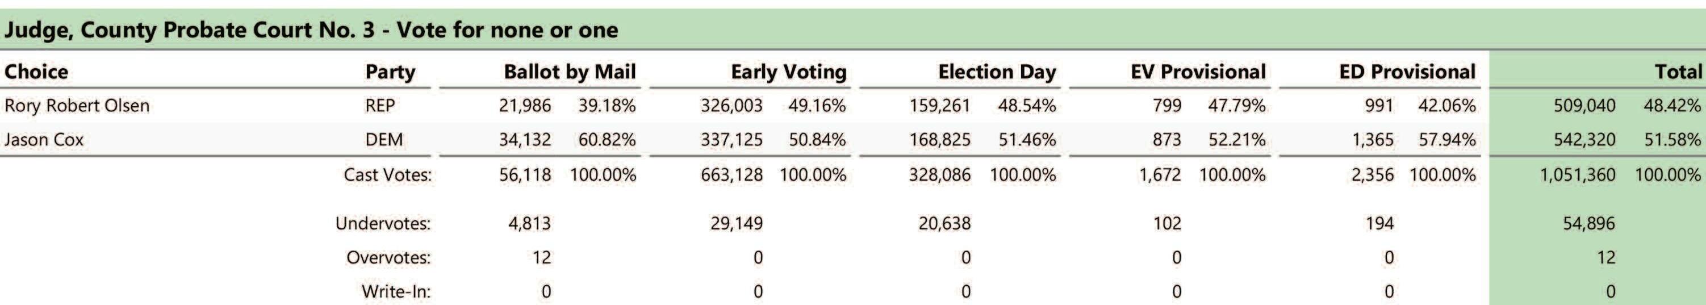Click the Ballot by Mail column header
The width and height of the screenshot is (1706, 305).
(570, 72)
